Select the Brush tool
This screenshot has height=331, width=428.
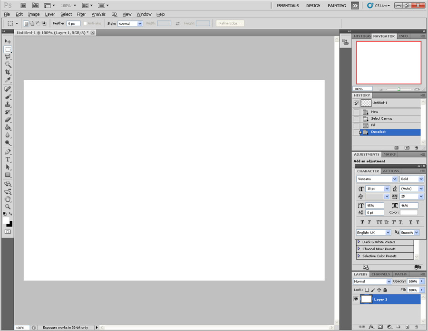8,96
